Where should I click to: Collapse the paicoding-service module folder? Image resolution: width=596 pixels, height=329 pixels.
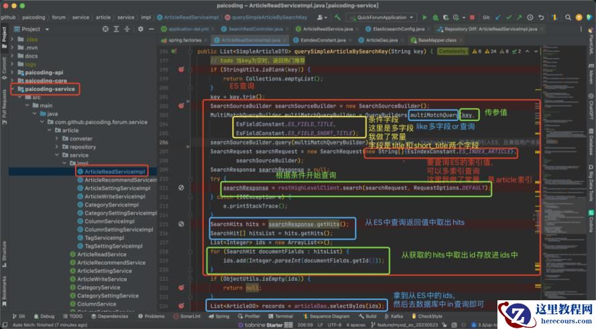[x=12, y=89]
